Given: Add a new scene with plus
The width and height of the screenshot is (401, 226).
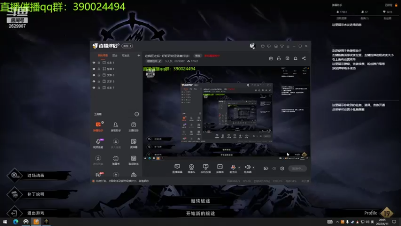Looking at the screenshot, I should [x=139, y=55].
